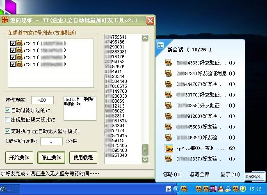Expand hidden tray icons with arrow button
Image resolution: width=267 pixels, height=195 pixels.
click(x=177, y=189)
